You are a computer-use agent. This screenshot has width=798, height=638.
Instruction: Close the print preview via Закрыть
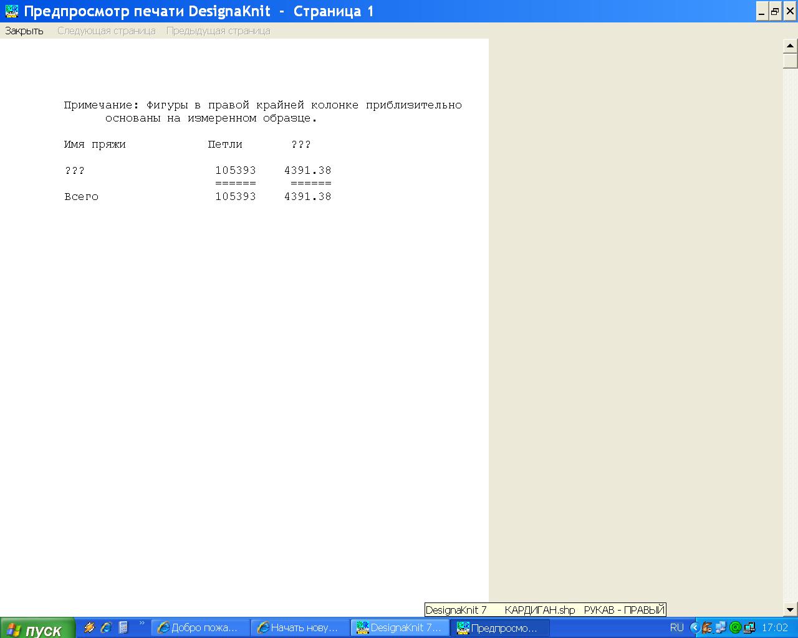coord(24,31)
